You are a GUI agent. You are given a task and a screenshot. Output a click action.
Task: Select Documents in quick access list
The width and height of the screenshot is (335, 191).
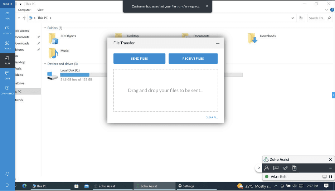point(22,37)
